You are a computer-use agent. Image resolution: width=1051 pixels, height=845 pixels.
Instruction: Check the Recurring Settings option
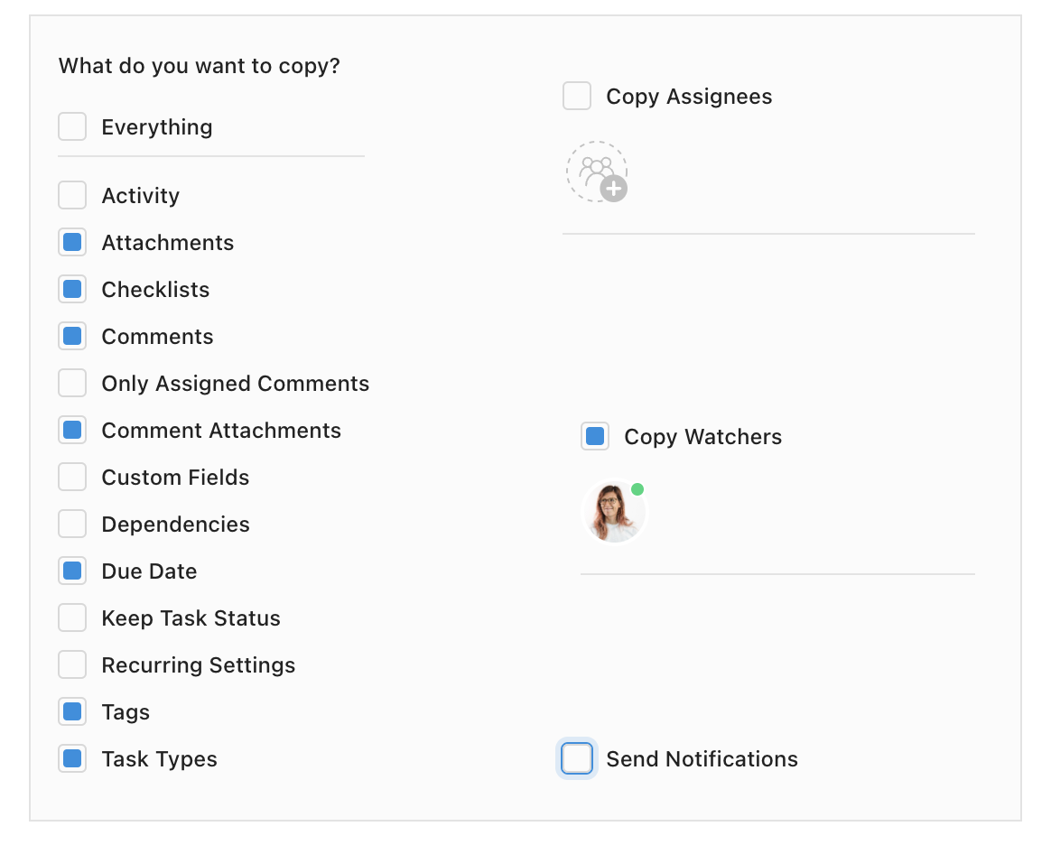(x=72, y=664)
